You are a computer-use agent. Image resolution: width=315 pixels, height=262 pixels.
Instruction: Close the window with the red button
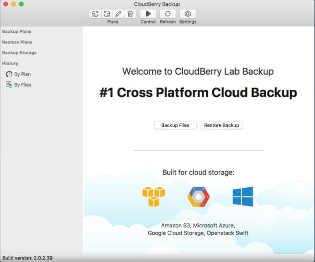6,4
